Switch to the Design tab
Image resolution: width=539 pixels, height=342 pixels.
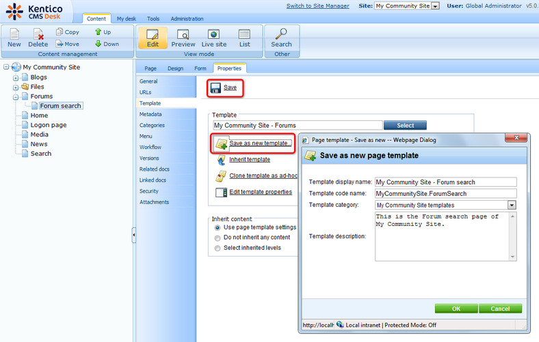coord(175,68)
